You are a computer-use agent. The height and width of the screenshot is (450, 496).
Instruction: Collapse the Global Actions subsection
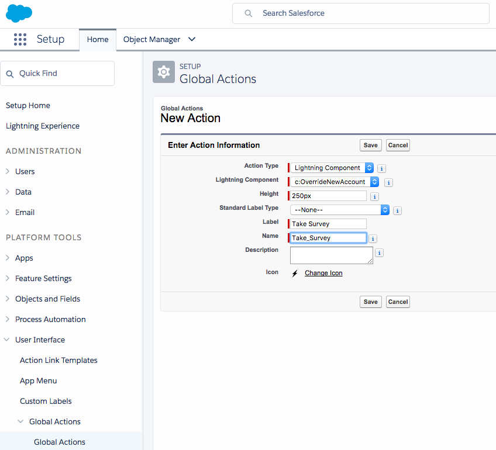[20, 421]
